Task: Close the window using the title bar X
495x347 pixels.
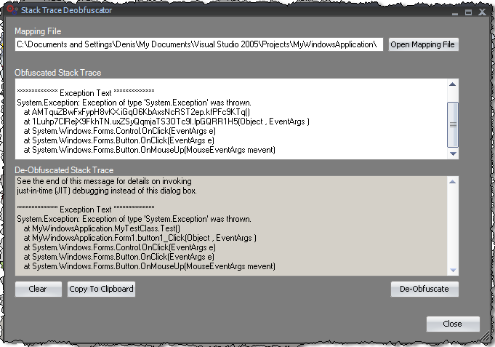Action: tap(480, 12)
